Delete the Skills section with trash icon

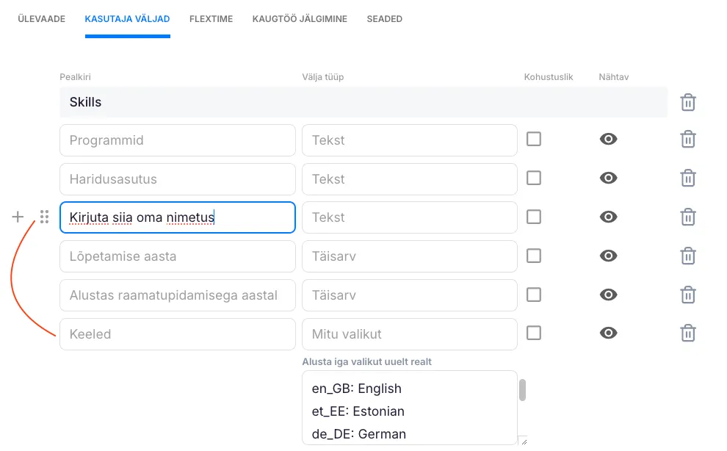click(687, 102)
